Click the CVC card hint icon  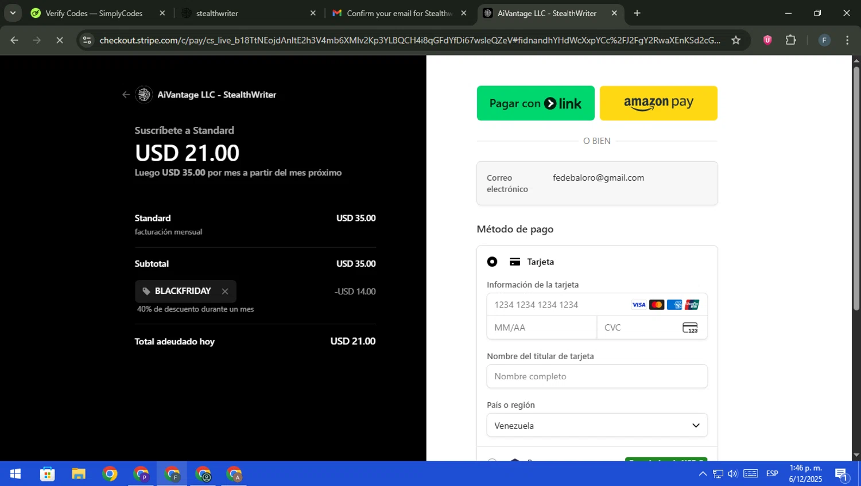(690, 328)
